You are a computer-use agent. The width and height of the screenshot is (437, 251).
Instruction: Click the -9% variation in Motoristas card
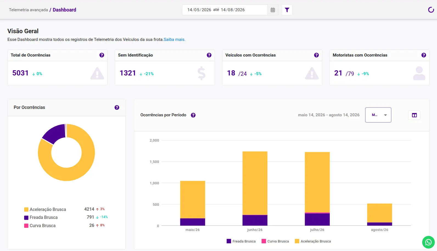(363, 74)
